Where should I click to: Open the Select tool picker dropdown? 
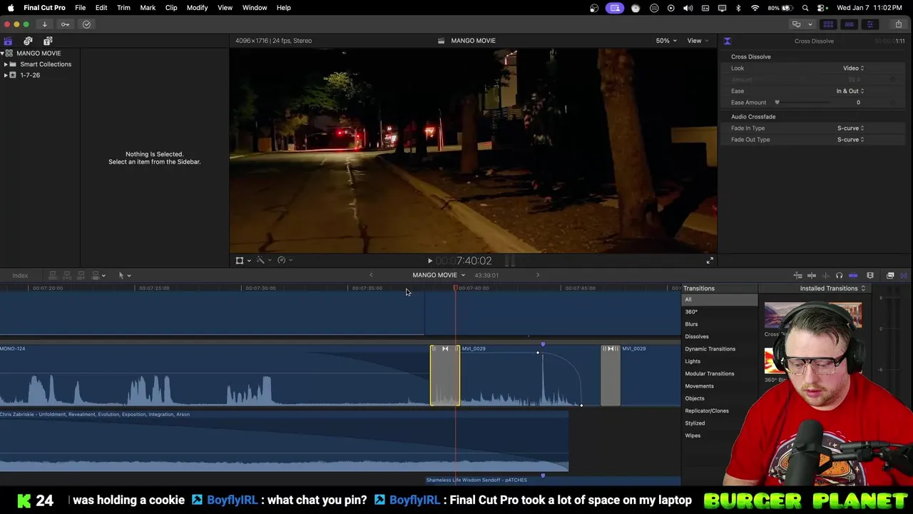124,276
